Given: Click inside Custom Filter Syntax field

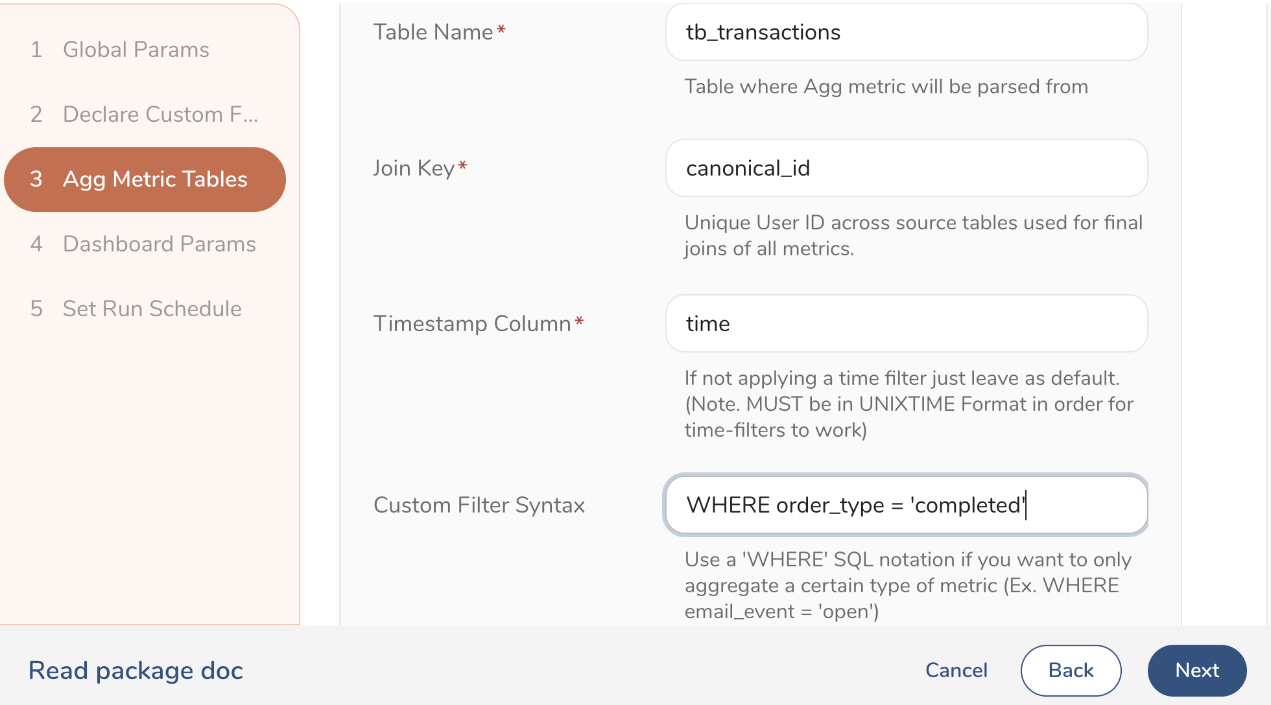Looking at the screenshot, I should (906, 505).
